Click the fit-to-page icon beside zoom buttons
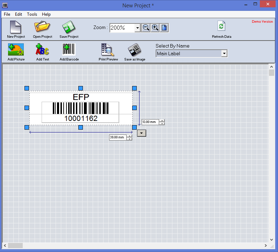 [164, 28]
